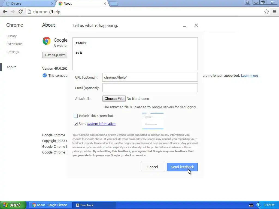Open the system information link
This screenshot has width=279, height=209.
tap(101, 124)
